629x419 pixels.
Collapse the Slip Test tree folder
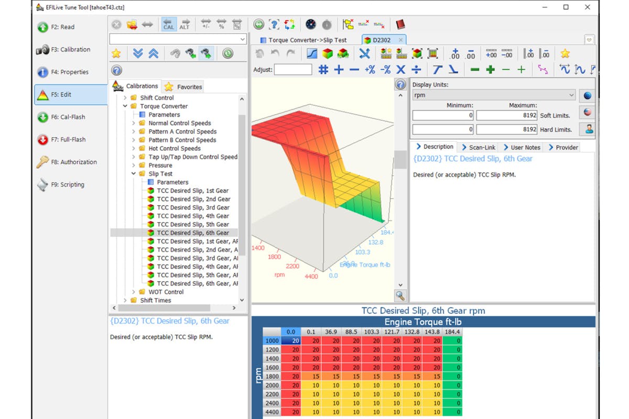click(134, 174)
